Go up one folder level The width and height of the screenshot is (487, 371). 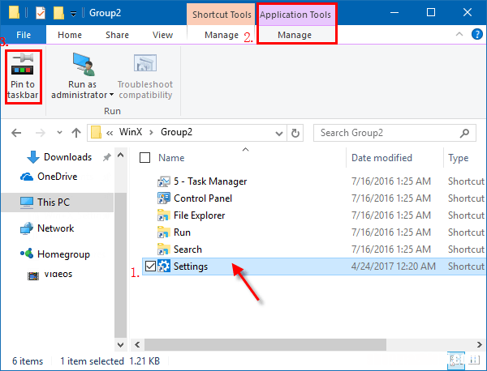[76, 133]
